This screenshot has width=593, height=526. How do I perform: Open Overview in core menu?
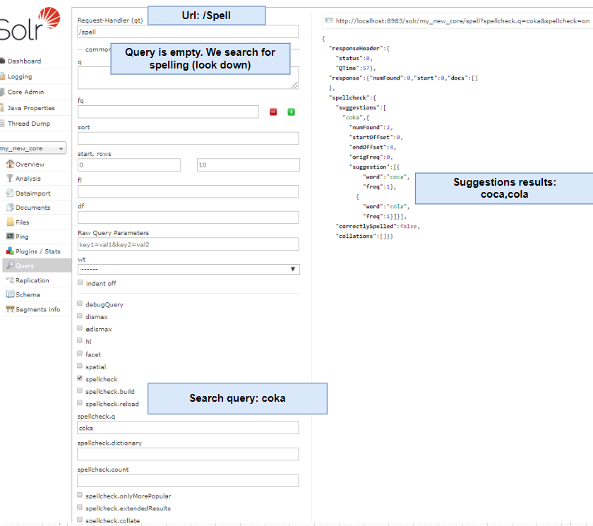[x=30, y=164]
